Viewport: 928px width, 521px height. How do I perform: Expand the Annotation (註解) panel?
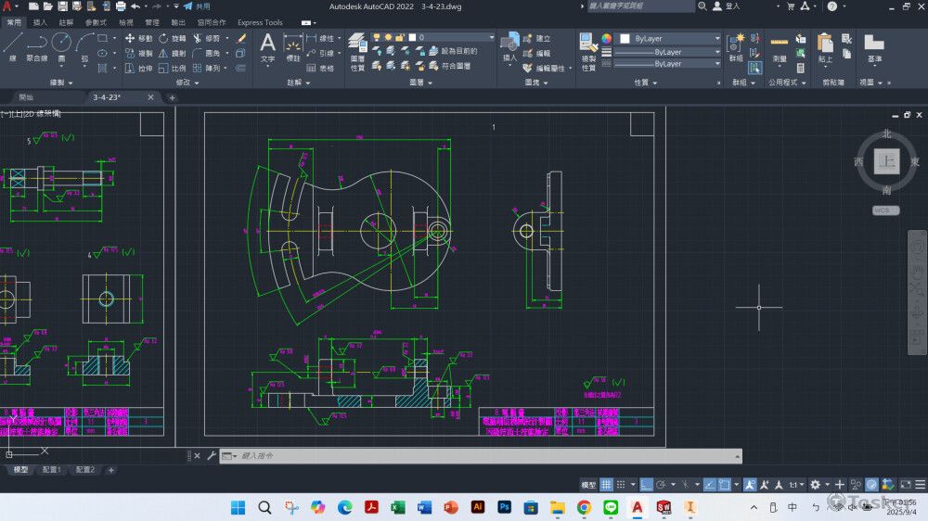(x=298, y=83)
